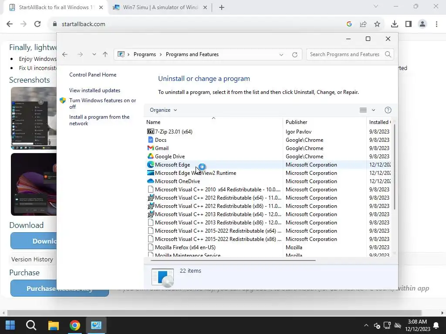The width and height of the screenshot is (446, 334).
Task: Select Mozilla Firefox (x64 en-US) row
Action: 268,247
